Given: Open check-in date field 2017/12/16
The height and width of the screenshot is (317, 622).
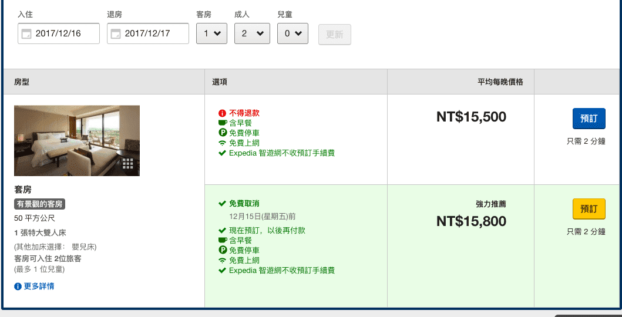Looking at the screenshot, I should click(59, 33).
